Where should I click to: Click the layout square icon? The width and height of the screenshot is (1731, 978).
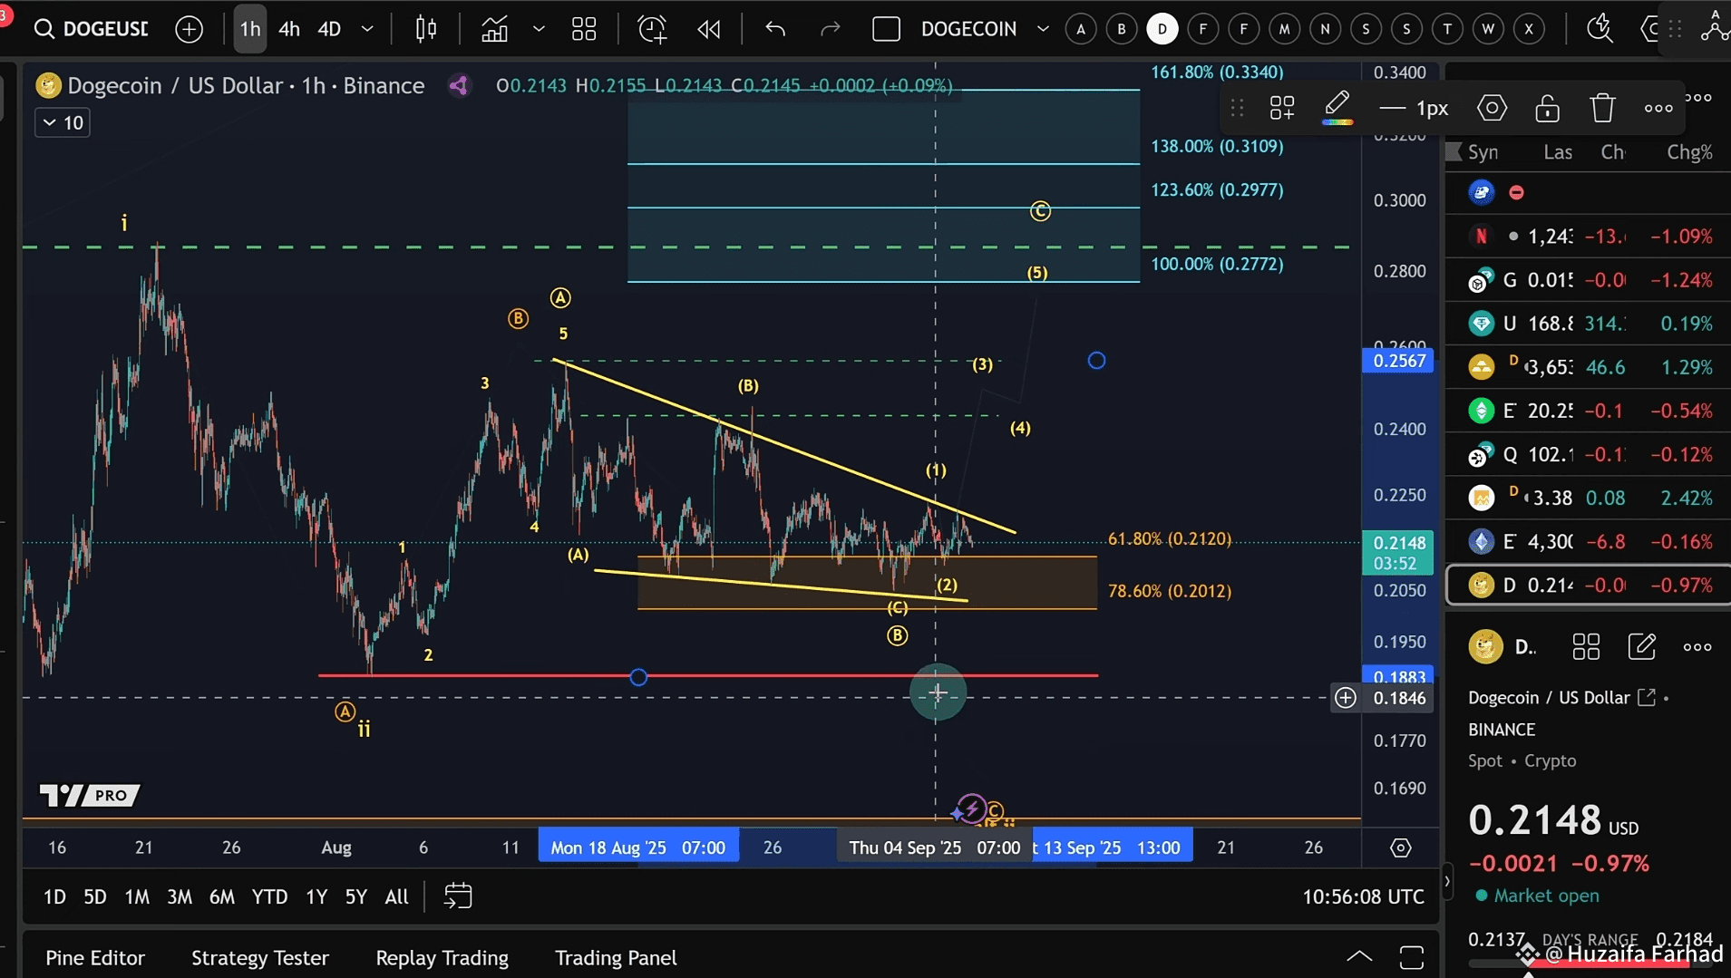pyautogui.click(x=886, y=29)
